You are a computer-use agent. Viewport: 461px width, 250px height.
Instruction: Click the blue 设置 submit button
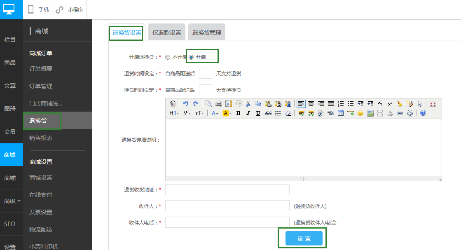pyautogui.click(x=304, y=238)
